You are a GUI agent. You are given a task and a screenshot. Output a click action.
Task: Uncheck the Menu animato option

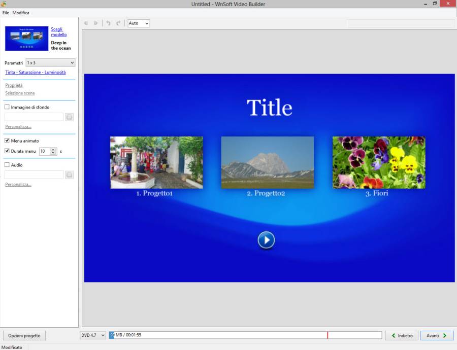[x=7, y=141]
